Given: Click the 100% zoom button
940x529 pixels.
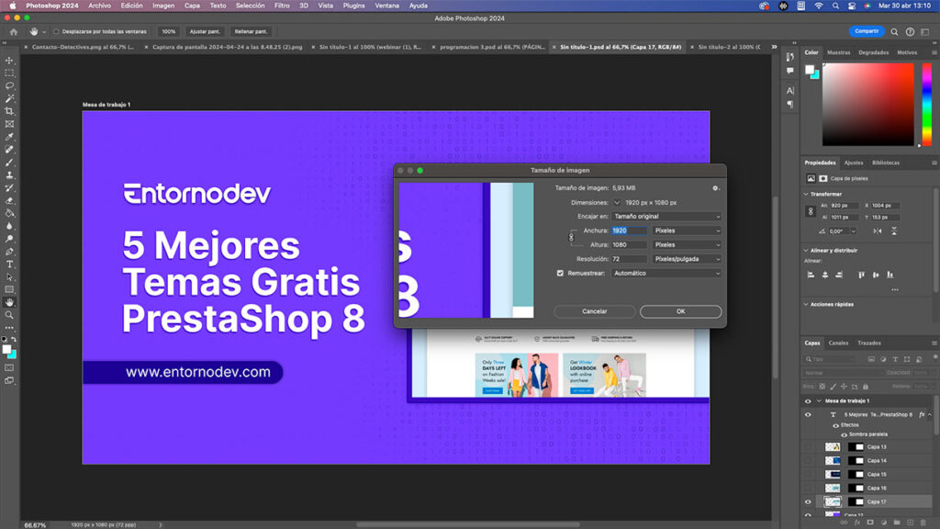Looking at the screenshot, I should 169,31.
